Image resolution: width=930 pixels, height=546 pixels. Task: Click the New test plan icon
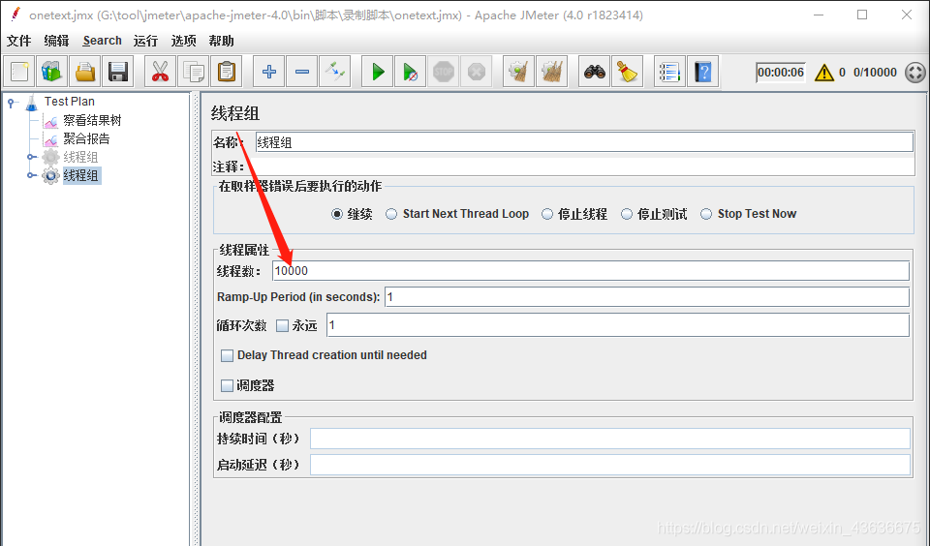pos(19,72)
